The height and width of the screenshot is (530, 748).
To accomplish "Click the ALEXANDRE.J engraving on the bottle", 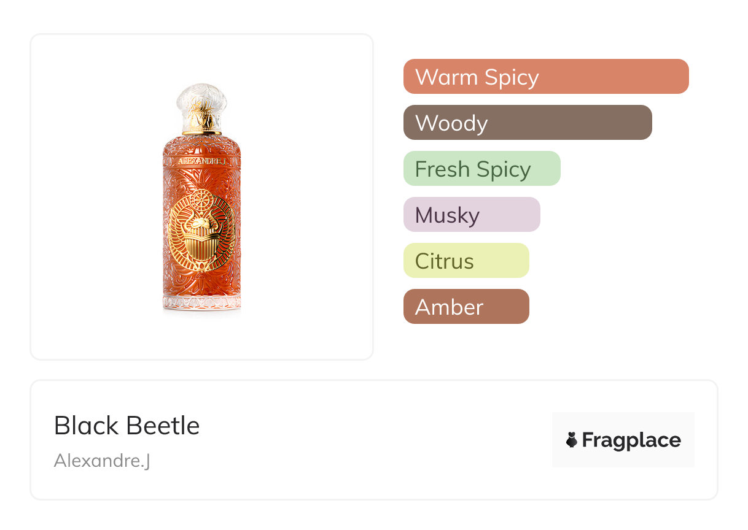I will 202,161.
